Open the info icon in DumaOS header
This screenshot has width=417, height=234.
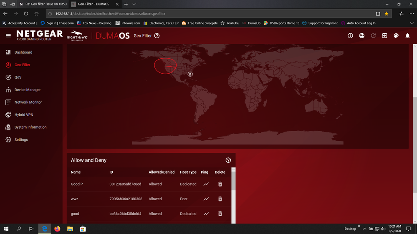[350, 35]
